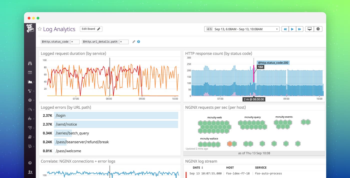Viewport: 350px width, 178px height.
Task: Expand the time range dropdown
Action: 276,29
